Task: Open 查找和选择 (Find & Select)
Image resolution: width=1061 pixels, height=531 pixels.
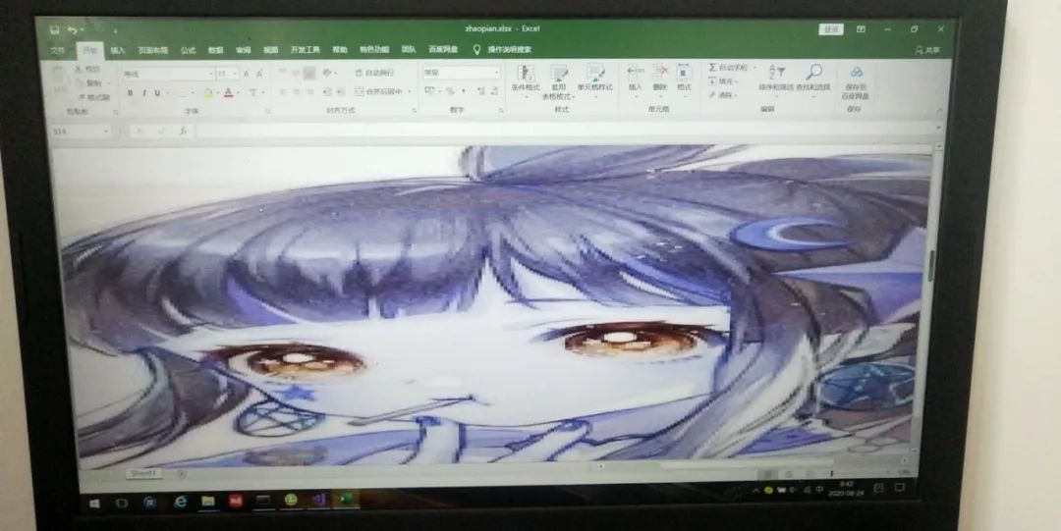Action: click(813, 79)
